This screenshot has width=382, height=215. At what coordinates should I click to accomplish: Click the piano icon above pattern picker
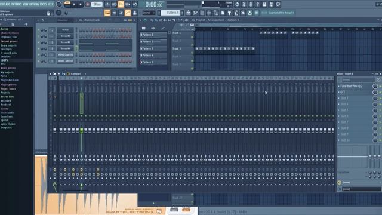click(x=144, y=28)
